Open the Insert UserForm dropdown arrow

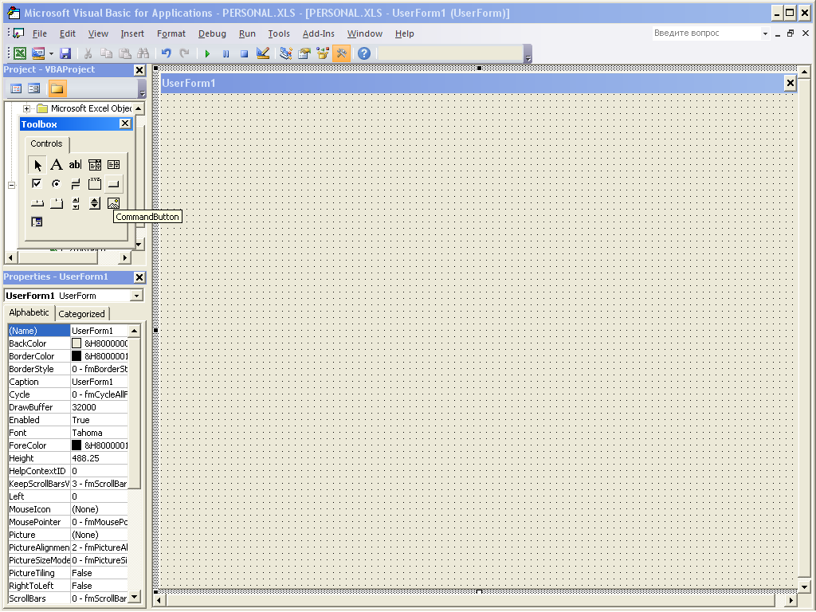coord(51,53)
